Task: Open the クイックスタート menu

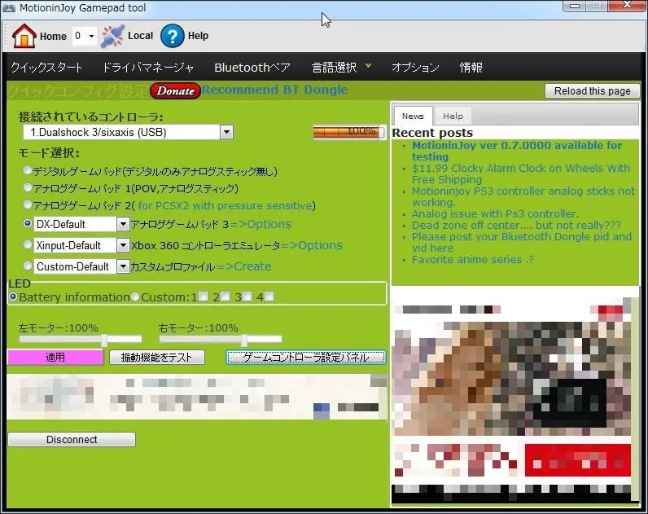Action: [x=46, y=68]
